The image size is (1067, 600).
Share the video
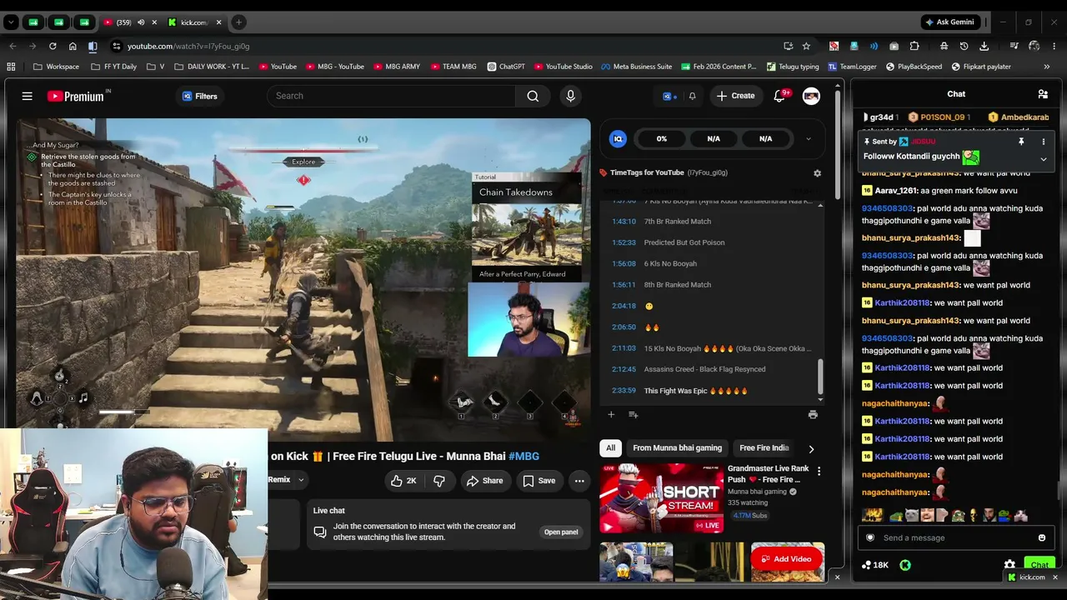click(x=484, y=481)
